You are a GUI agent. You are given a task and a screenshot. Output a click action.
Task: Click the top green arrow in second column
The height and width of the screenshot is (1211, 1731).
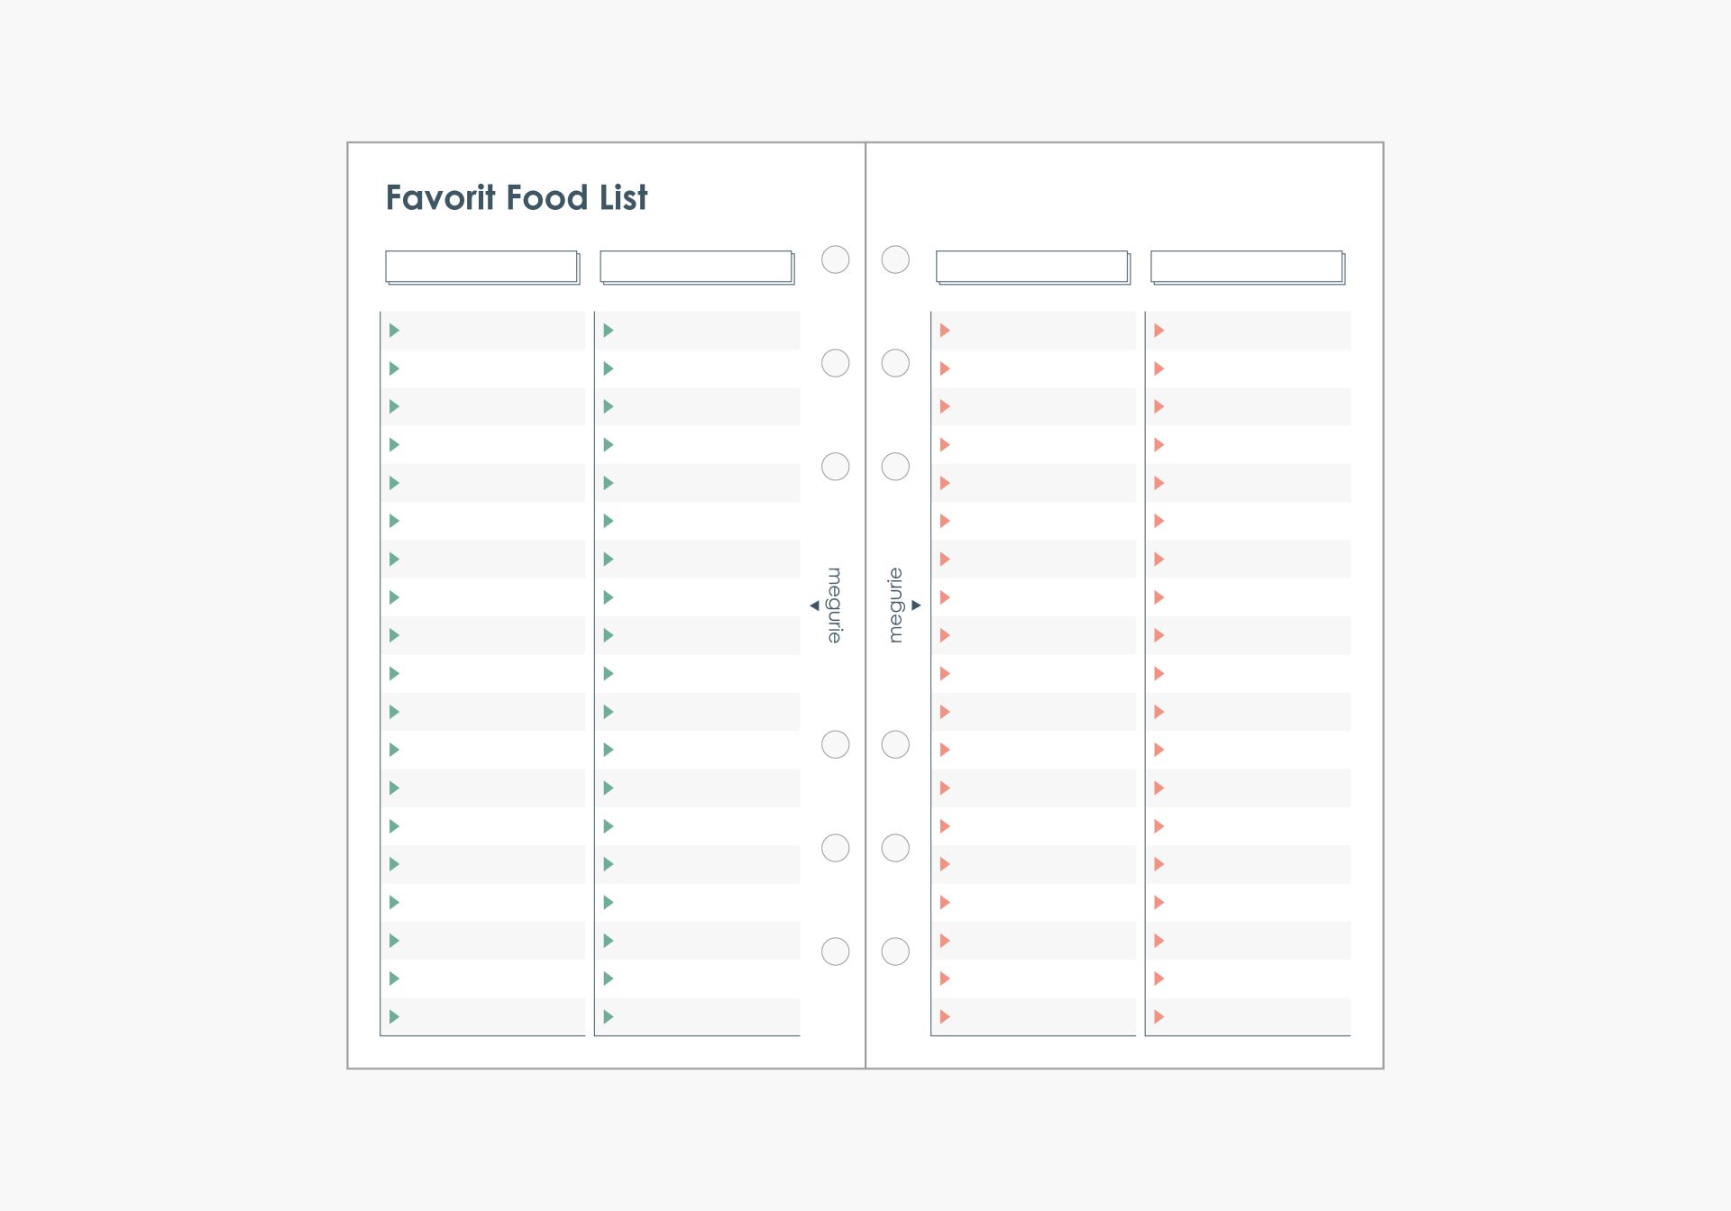click(609, 331)
